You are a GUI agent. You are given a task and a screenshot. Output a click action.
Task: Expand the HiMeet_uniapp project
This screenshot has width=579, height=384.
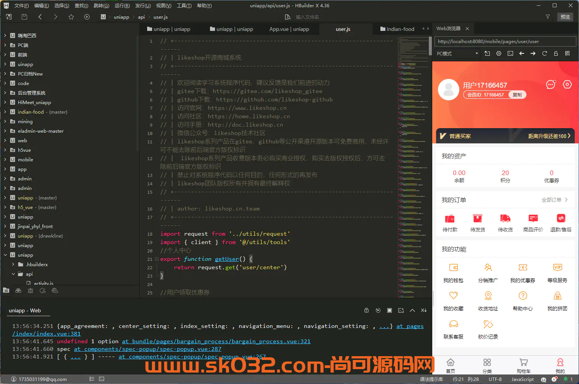(x=5, y=102)
